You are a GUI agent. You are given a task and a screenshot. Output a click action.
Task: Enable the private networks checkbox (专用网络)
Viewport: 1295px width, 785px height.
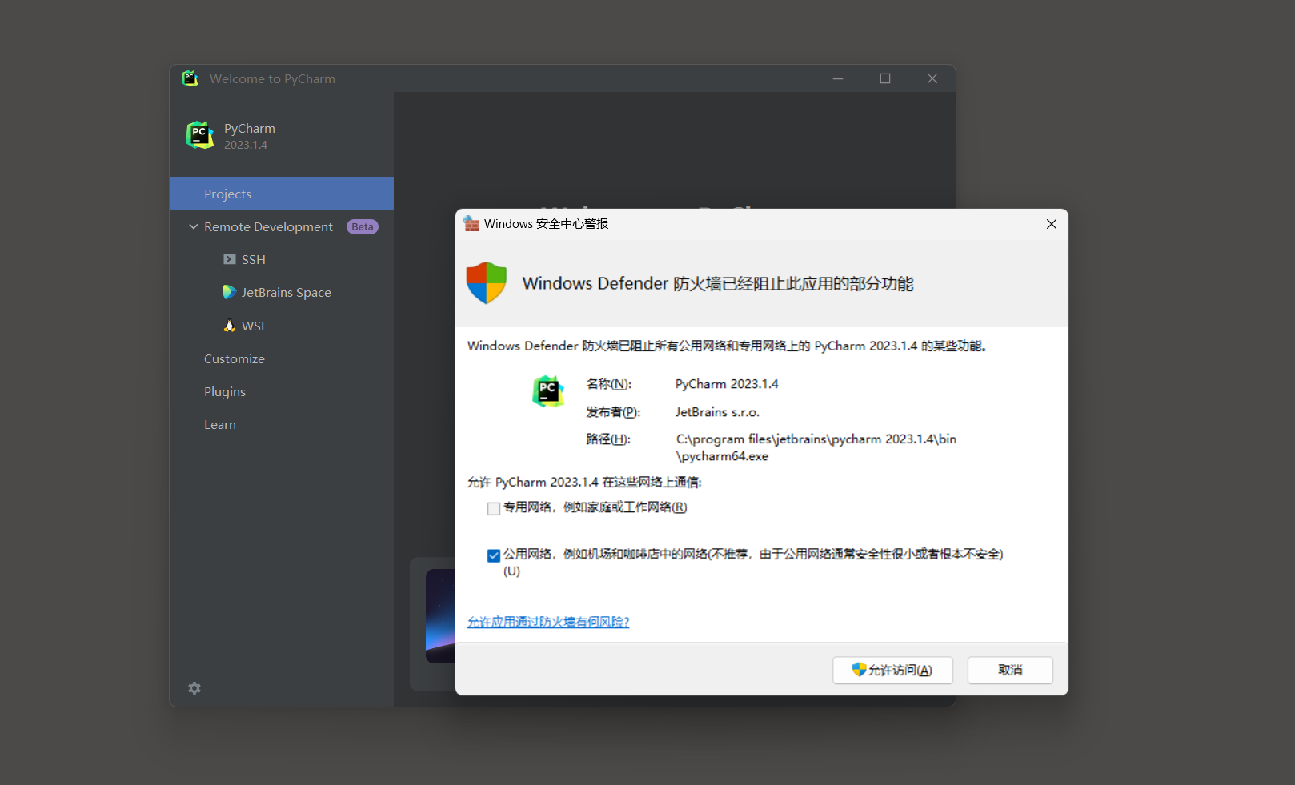pyautogui.click(x=494, y=508)
